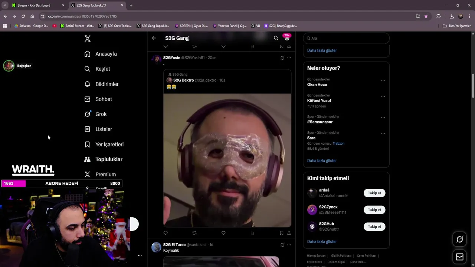Open Grok from sidebar

click(95, 114)
